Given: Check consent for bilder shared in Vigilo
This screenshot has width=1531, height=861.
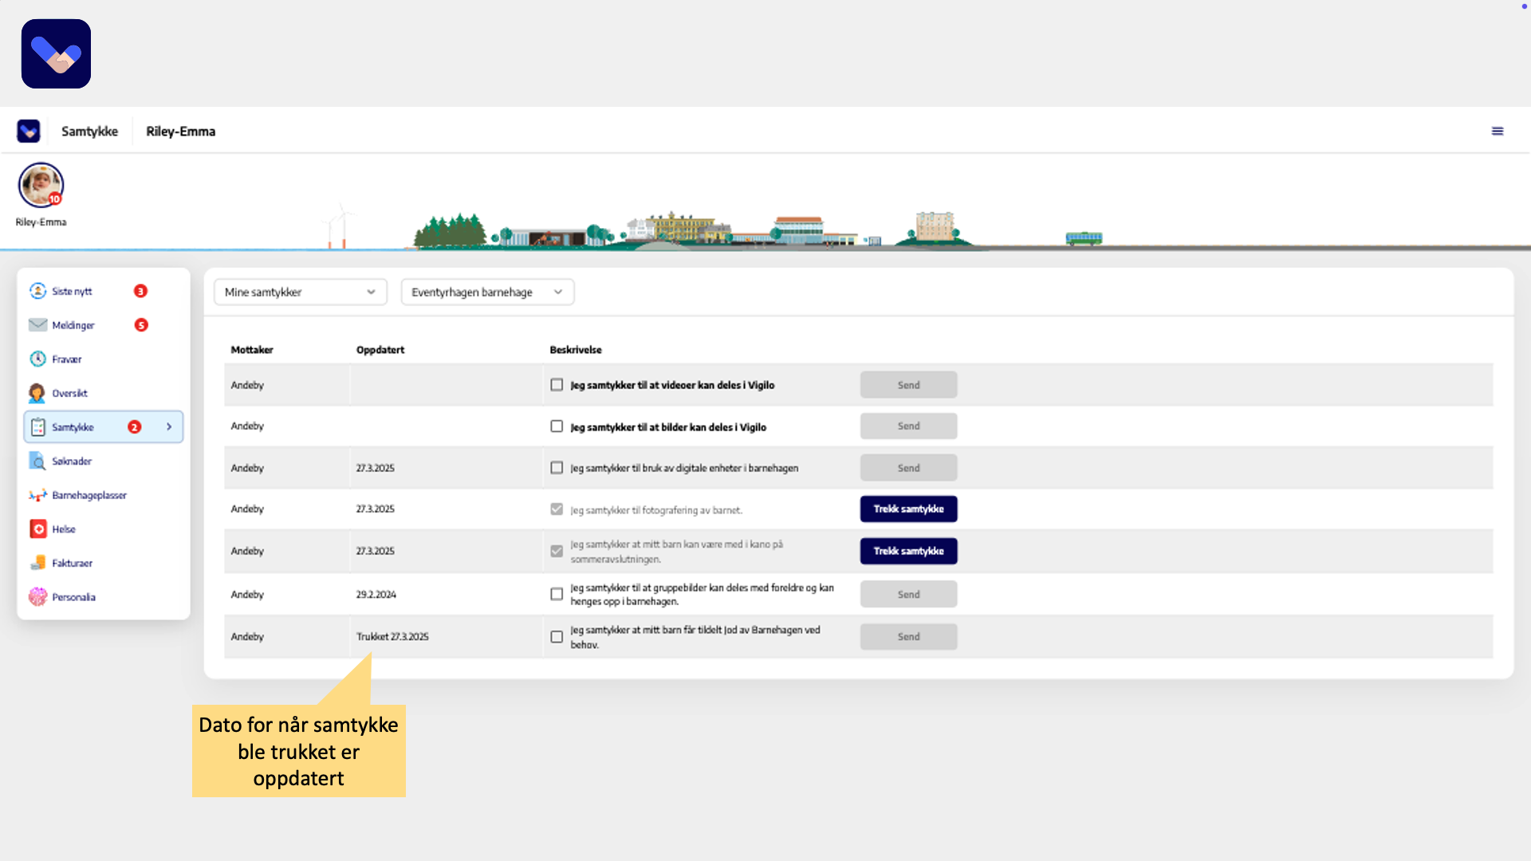Looking at the screenshot, I should click(x=557, y=427).
